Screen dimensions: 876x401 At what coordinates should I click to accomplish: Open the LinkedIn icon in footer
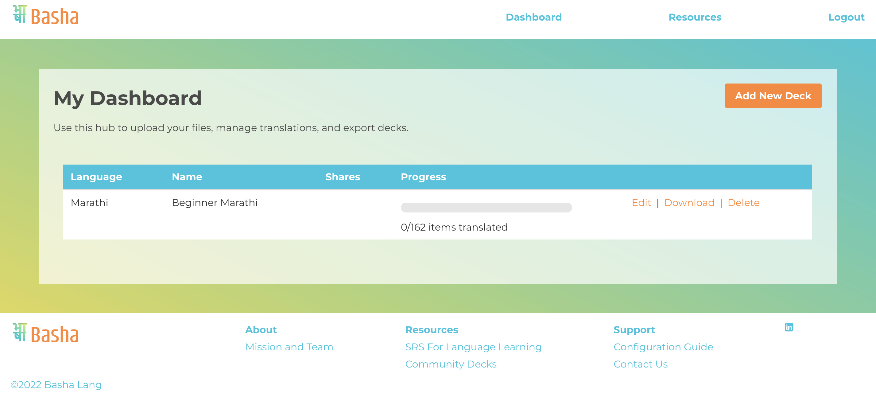[x=789, y=327]
